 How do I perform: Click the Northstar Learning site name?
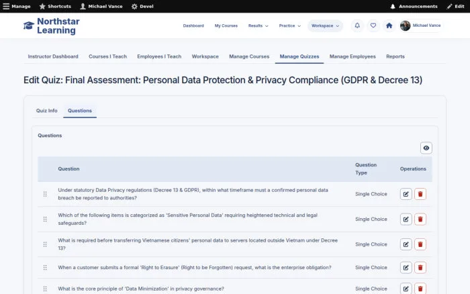point(58,26)
